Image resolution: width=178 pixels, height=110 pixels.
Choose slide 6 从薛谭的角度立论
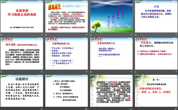click(x=67, y=54)
